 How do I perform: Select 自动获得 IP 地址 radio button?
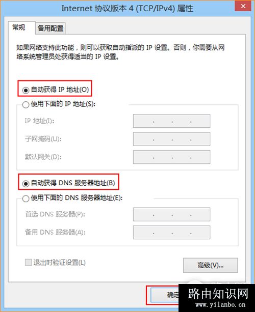click(x=25, y=90)
